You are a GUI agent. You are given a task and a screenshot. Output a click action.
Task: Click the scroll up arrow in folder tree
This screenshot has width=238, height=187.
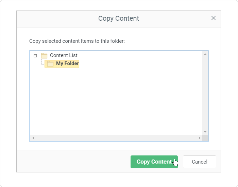[205, 54]
